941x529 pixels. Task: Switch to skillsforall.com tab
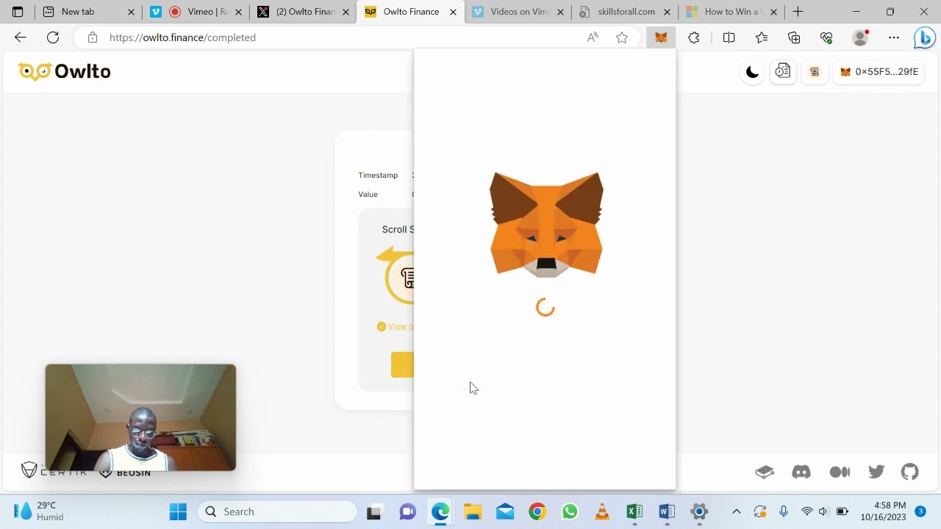[623, 12]
